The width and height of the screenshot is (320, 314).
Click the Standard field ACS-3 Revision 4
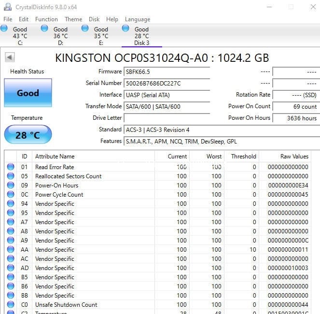pos(222,130)
